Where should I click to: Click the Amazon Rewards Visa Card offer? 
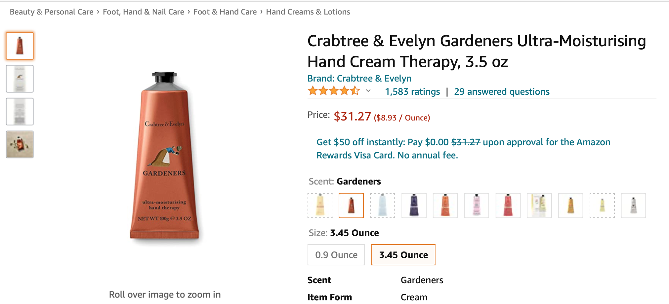tap(463, 149)
